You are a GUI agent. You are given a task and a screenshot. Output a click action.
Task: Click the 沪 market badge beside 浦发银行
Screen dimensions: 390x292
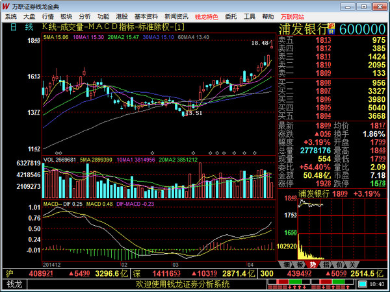pos(331,26)
